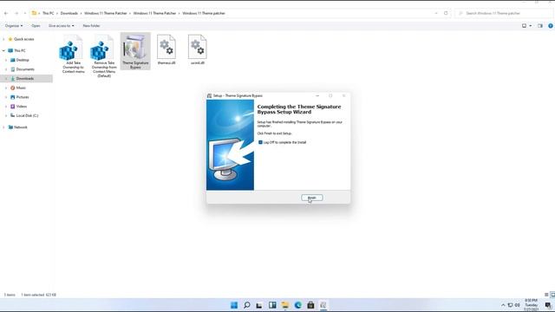Expand the Desktop tree node

pos(6,60)
